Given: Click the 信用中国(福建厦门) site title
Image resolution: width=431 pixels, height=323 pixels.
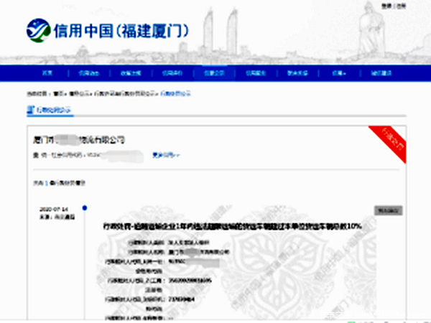Looking at the screenshot, I should pyautogui.click(x=121, y=31).
